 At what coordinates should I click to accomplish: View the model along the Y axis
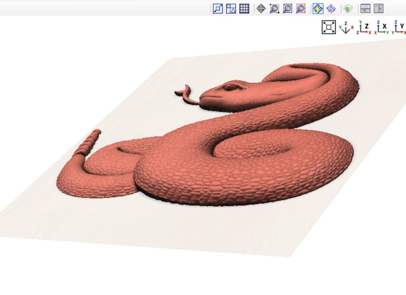[x=397, y=27]
